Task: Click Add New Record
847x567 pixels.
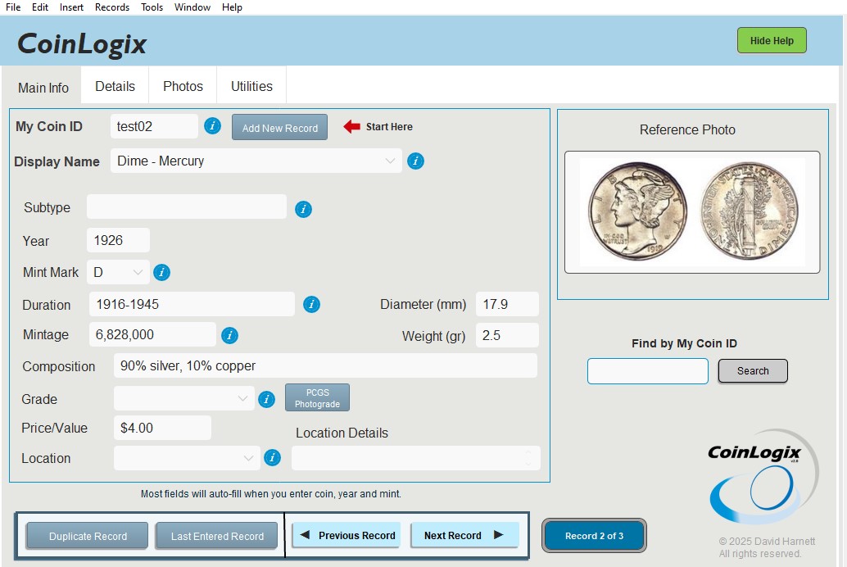Action: tap(280, 128)
